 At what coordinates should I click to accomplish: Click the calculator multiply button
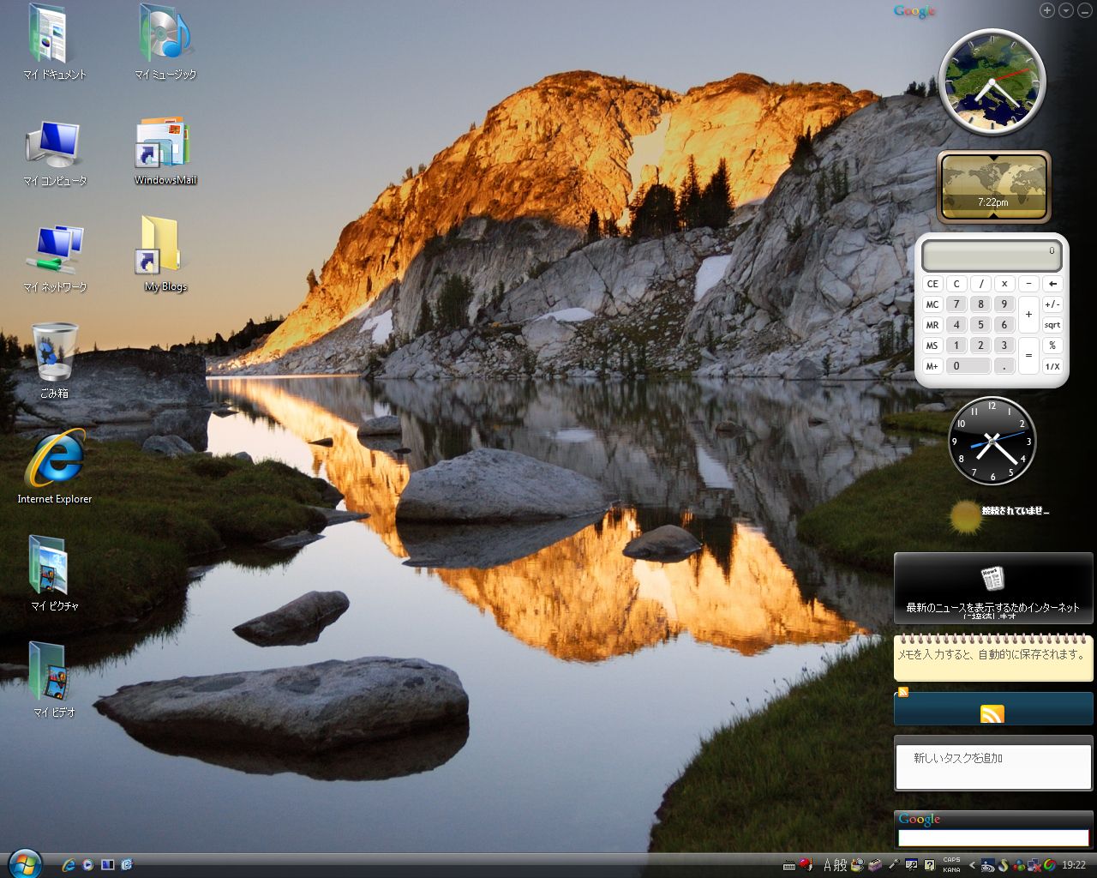point(1004,284)
